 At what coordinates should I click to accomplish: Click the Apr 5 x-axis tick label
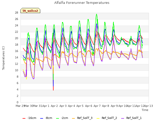[80, 106]
